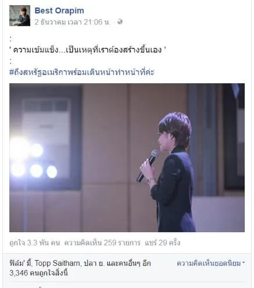Show the แชร์ 29 ครั้ง shares list
254x288 pixels.
pyautogui.click(x=162, y=243)
